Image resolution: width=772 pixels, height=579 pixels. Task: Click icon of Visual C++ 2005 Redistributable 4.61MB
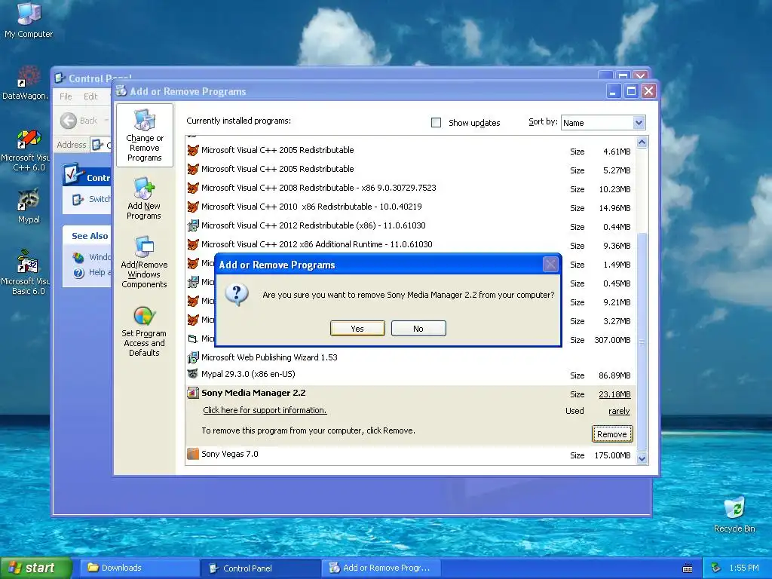[x=193, y=150]
